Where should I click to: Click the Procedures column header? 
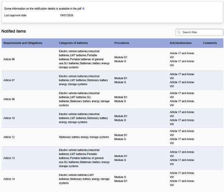[x=122, y=43]
